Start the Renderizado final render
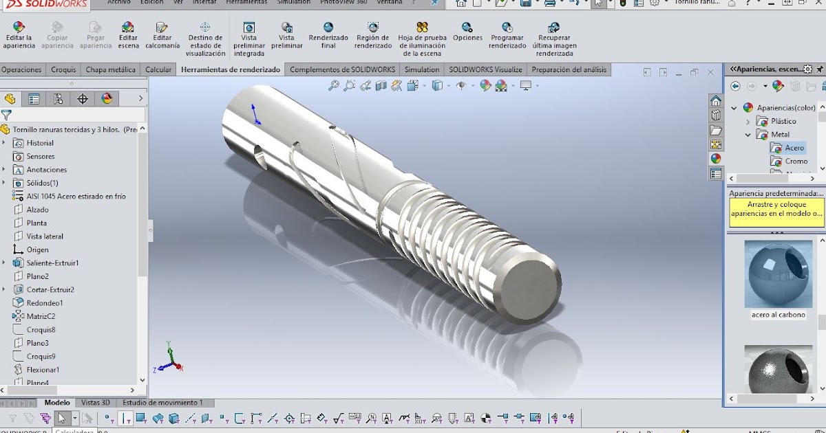 329,36
